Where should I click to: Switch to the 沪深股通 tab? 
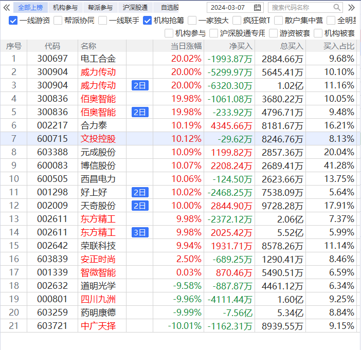tap(135, 8)
